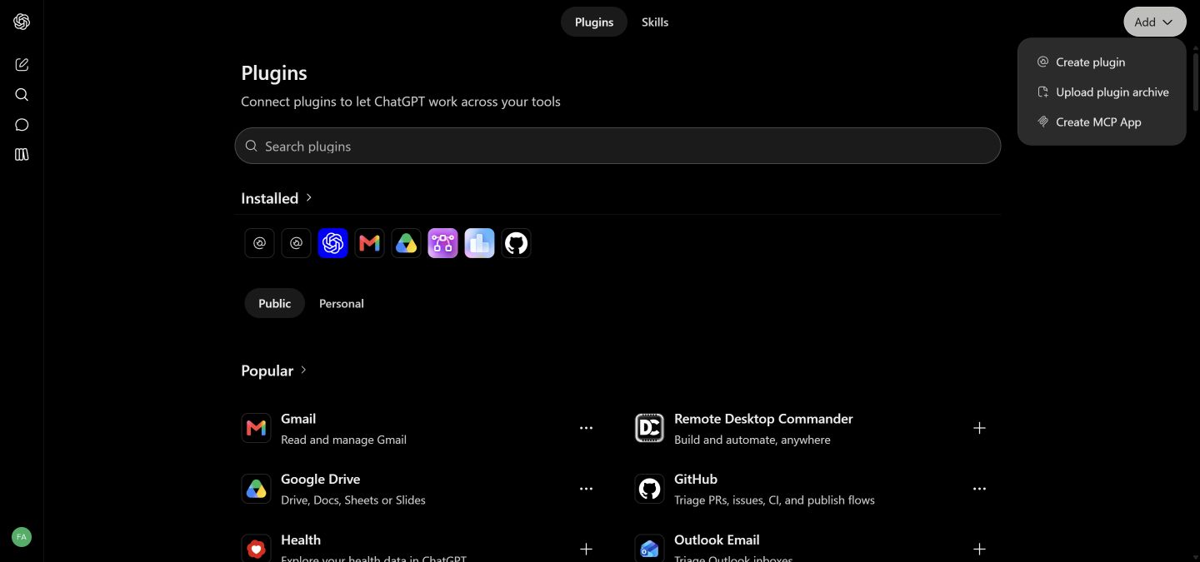The height and width of the screenshot is (562, 1200).
Task: Click the Remote Desktop Commander logo
Action: 649,428
